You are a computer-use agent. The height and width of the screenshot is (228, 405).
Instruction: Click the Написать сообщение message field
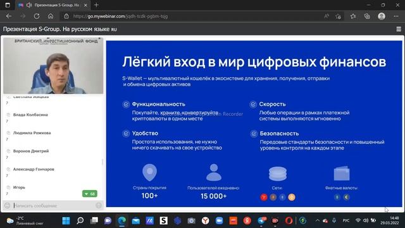[53, 206]
